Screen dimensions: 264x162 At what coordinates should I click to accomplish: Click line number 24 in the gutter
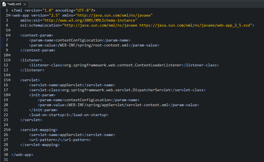[6, 125]
